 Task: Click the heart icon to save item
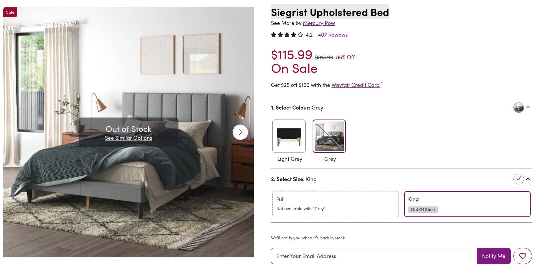point(522,256)
